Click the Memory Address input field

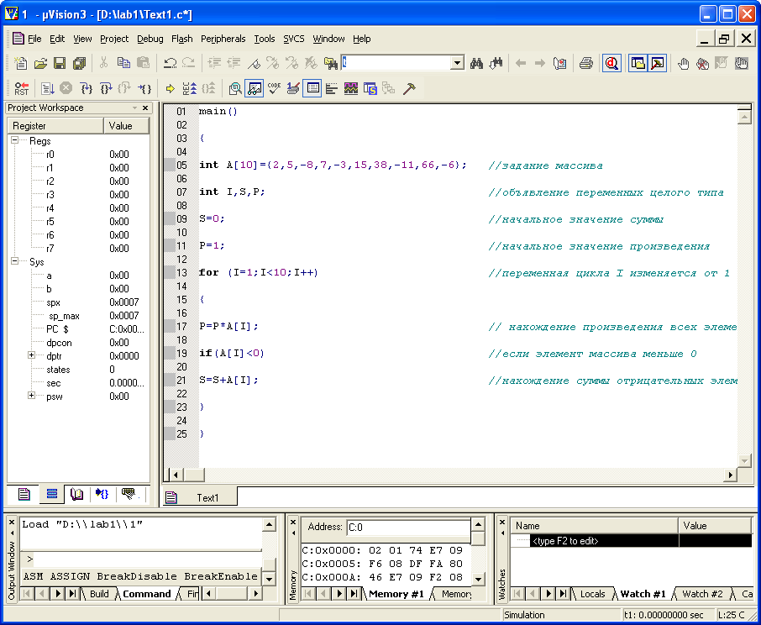pyautogui.click(x=408, y=528)
